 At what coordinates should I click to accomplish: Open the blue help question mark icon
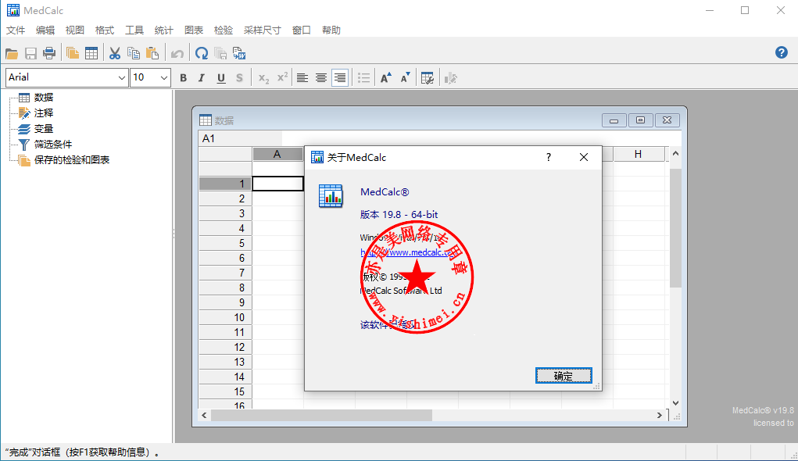[x=782, y=52]
